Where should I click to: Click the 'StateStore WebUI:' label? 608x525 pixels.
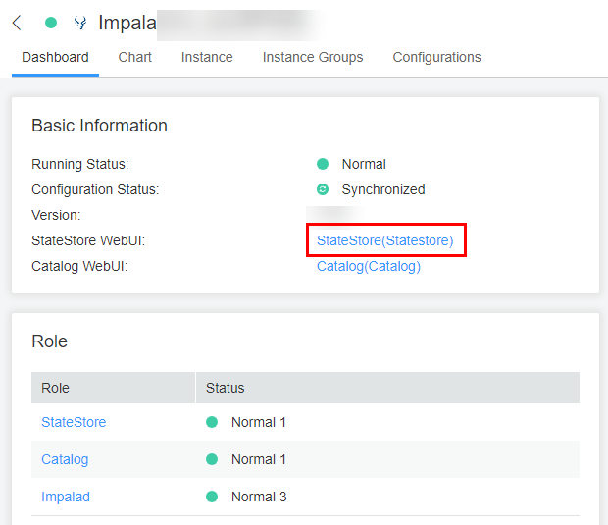(x=88, y=241)
